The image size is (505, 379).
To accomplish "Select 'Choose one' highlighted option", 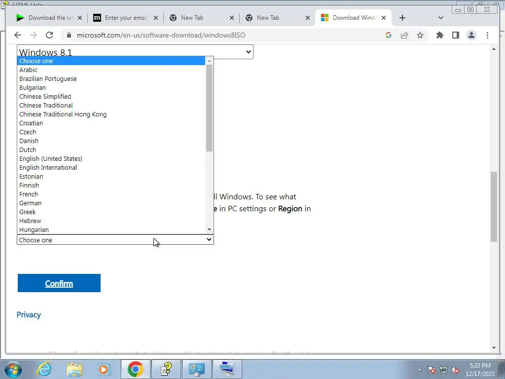I will click(111, 61).
